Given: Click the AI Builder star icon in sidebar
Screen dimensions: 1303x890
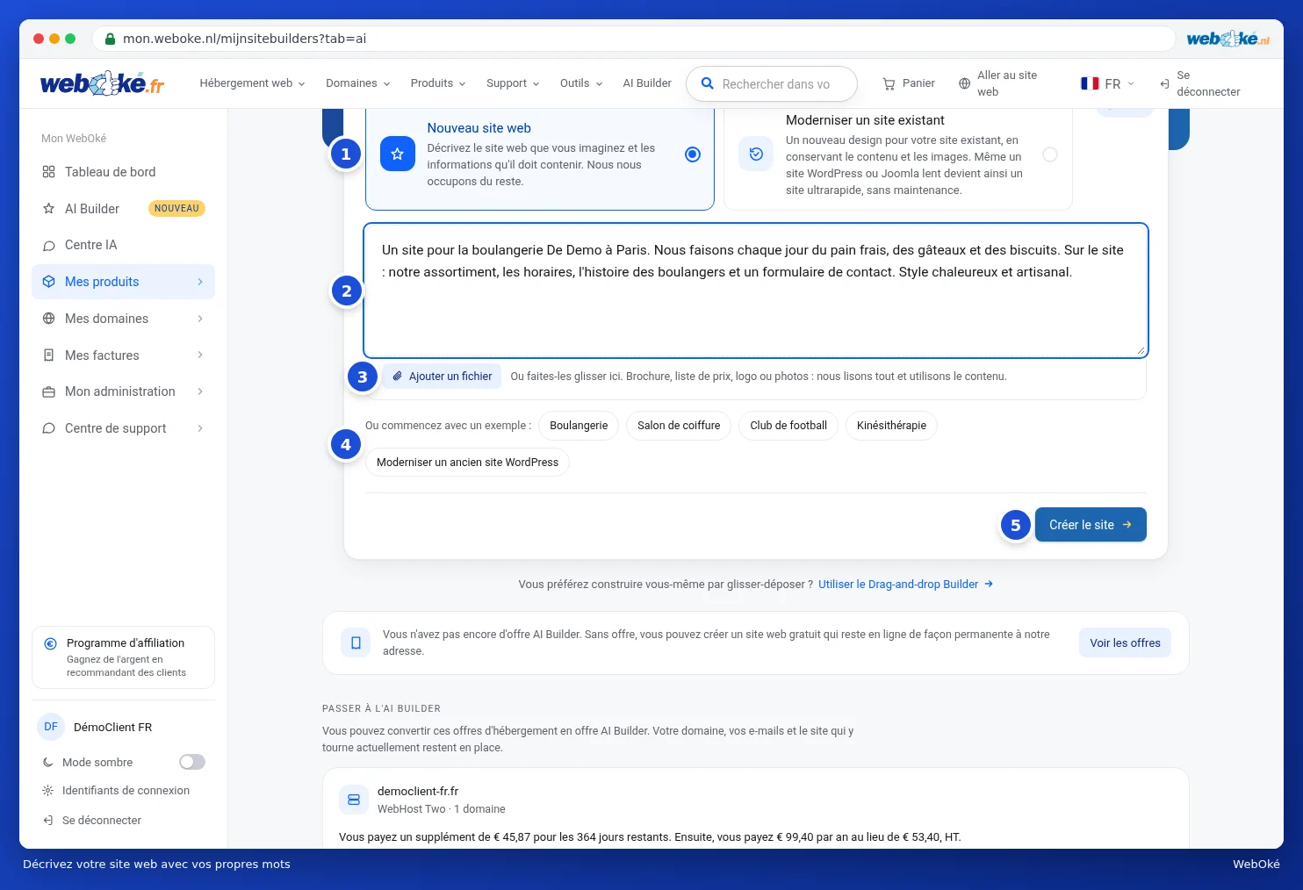Looking at the screenshot, I should (48, 209).
